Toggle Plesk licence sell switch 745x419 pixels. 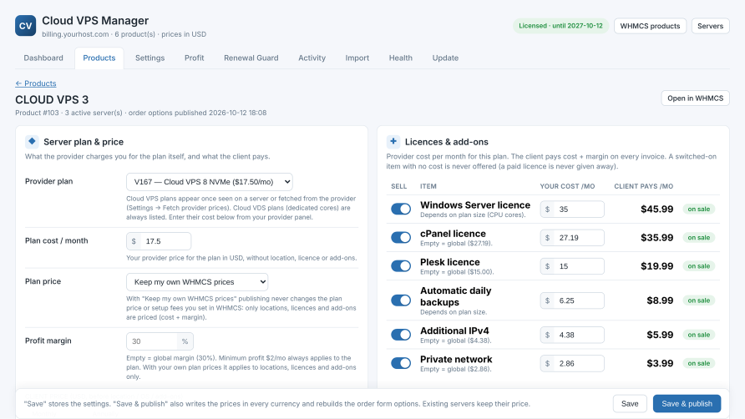coord(401,266)
